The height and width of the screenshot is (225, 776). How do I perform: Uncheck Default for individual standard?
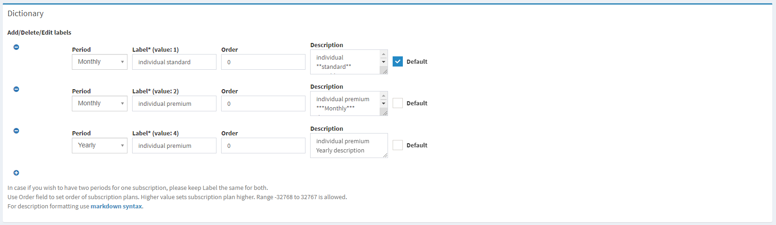pos(398,61)
